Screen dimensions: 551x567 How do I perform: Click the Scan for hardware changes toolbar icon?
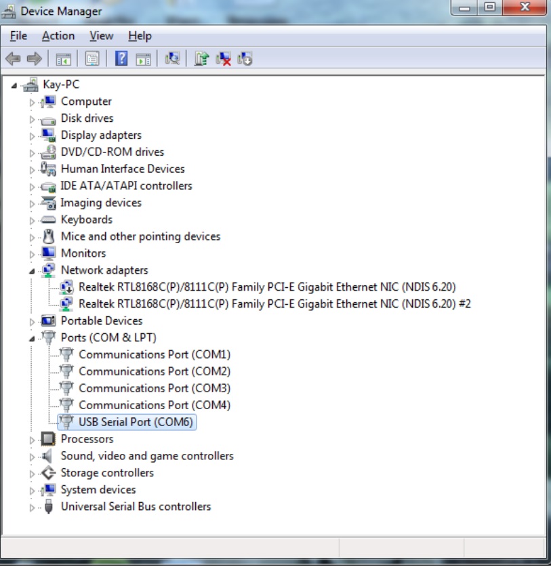tap(172, 59)
